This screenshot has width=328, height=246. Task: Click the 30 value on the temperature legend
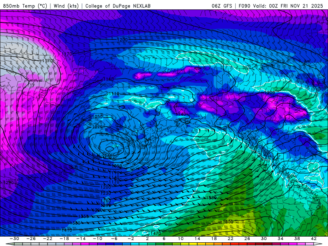coord(264,239)
